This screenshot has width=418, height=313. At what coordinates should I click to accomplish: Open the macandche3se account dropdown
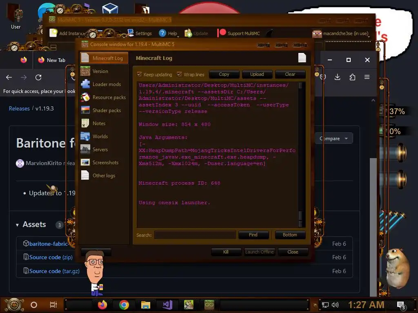[x=341, y=33]
